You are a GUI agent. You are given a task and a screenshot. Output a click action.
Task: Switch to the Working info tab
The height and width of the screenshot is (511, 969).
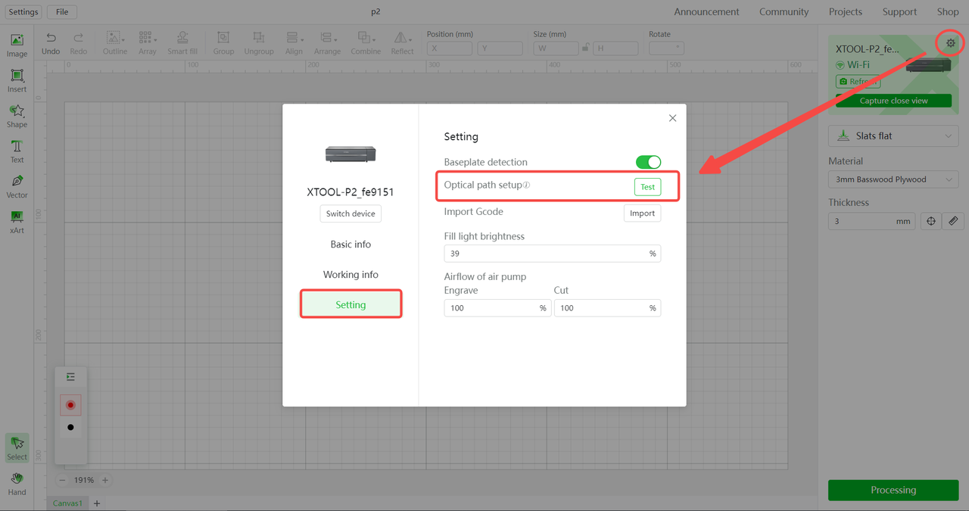click(x=351, y=275)
